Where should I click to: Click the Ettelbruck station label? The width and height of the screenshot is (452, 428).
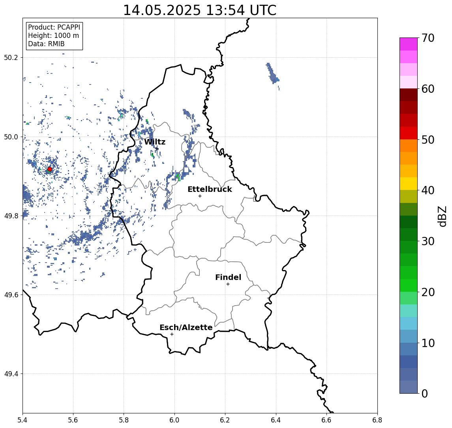coord(210,189)
